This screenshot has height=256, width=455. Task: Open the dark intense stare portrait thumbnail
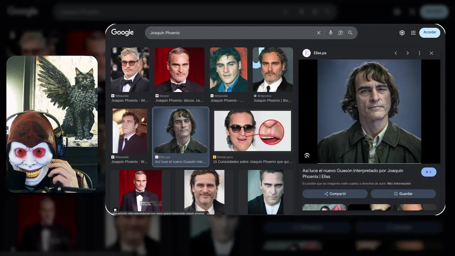266,192
